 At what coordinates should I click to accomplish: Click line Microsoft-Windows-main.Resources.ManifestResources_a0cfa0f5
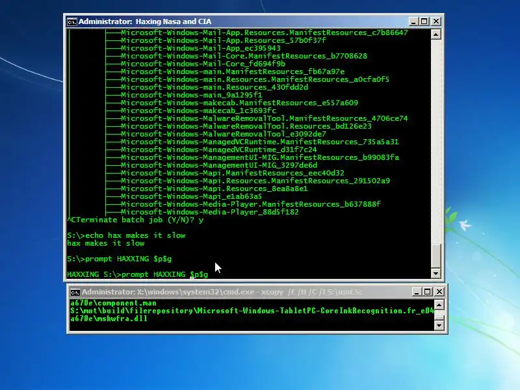pyautogui.click(x=255, y=79)
